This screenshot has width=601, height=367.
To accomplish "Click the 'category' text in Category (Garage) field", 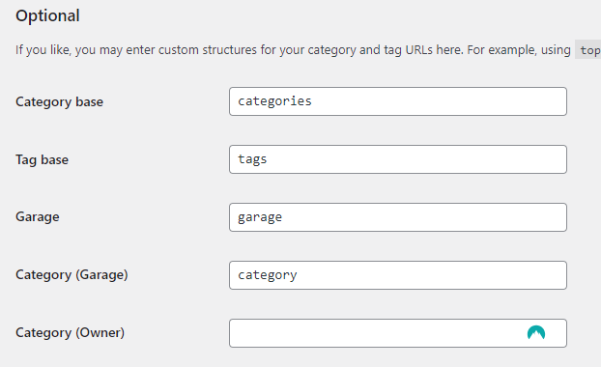I will coord(267,275).
